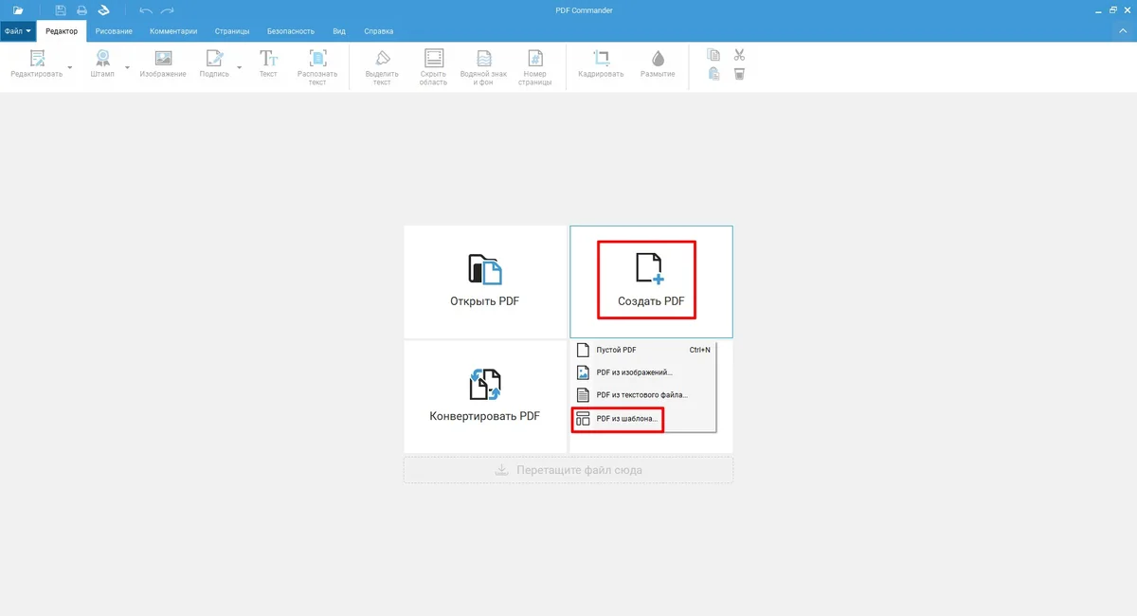
Task: Click the delete trash icon in ribbon
Action: point(739,74)
